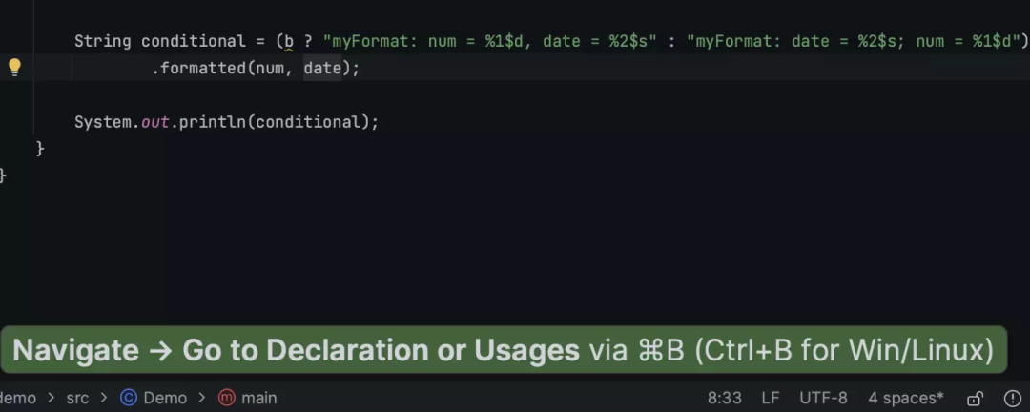
Task: Click the underlined variable b in ternary
Action: (x=289, y=41)
